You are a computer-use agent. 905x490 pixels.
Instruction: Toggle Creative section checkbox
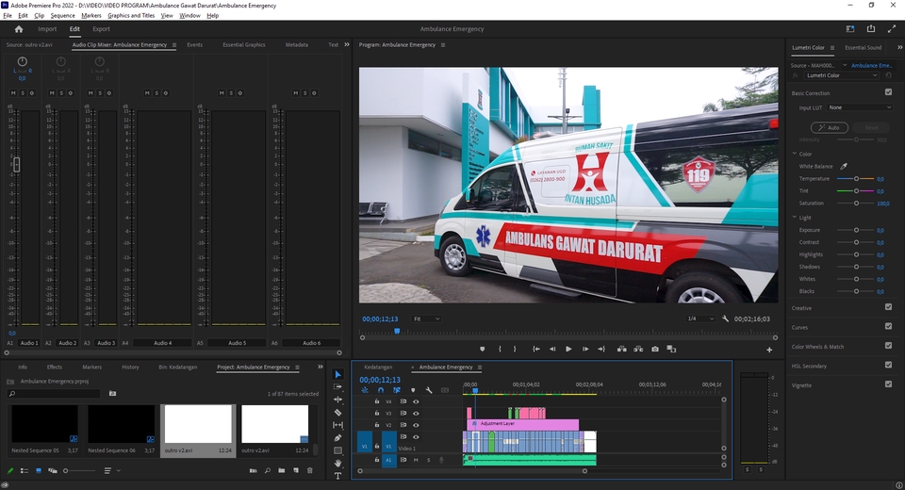[x=888, y=307]
